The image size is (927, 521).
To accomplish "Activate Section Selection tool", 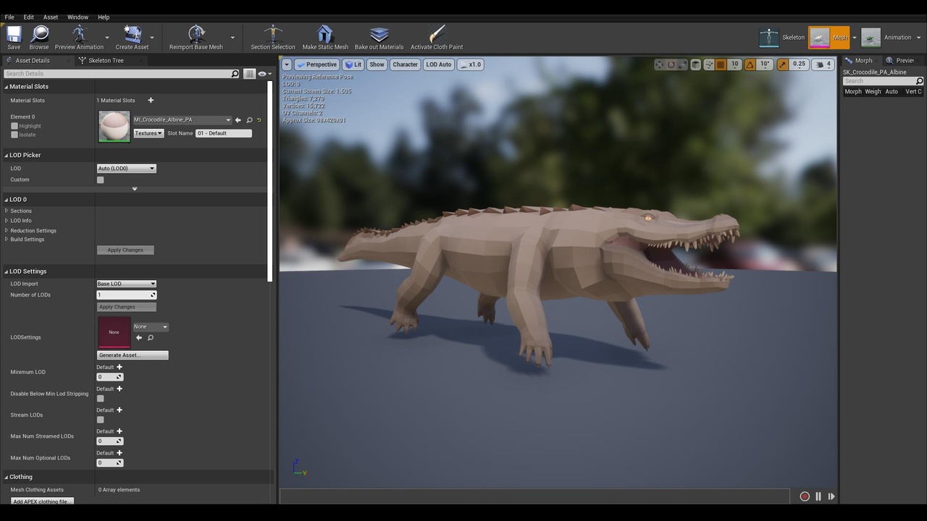I will 273,37.
